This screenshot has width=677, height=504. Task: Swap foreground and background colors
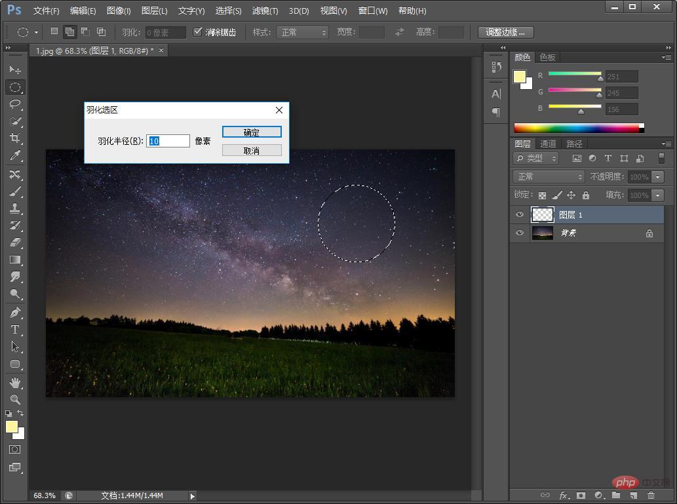click(20, 414)
